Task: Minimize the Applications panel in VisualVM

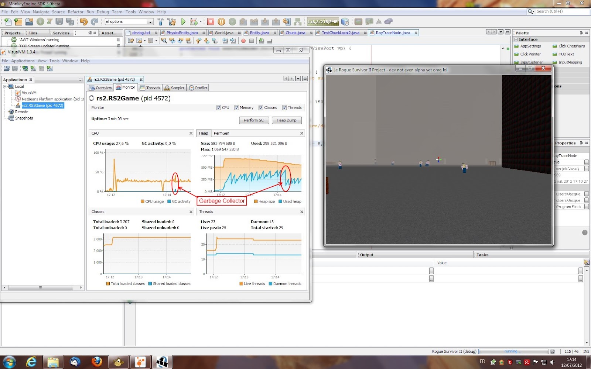Action: coord(81,80)
